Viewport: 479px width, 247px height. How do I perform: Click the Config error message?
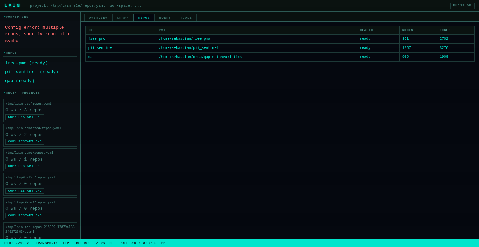(x=38, y=34)
